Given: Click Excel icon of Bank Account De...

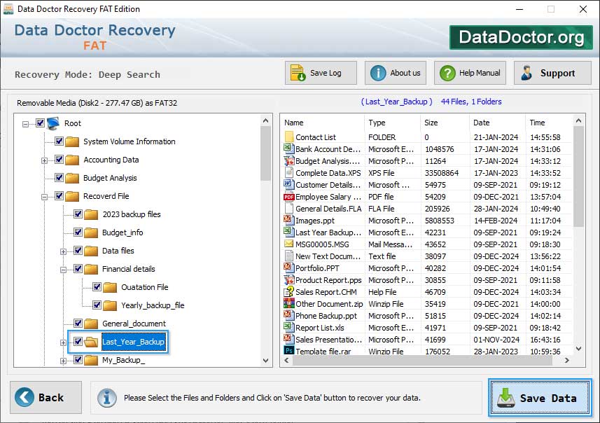Looking at the screenshot, I should click(289, 148).
